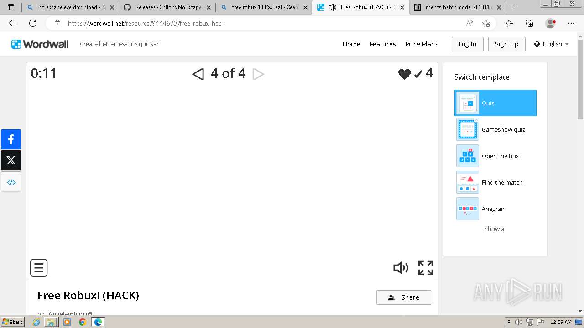Share on X sidebar icon
Viewport: 584px width, 328px height.
(11, 160)
